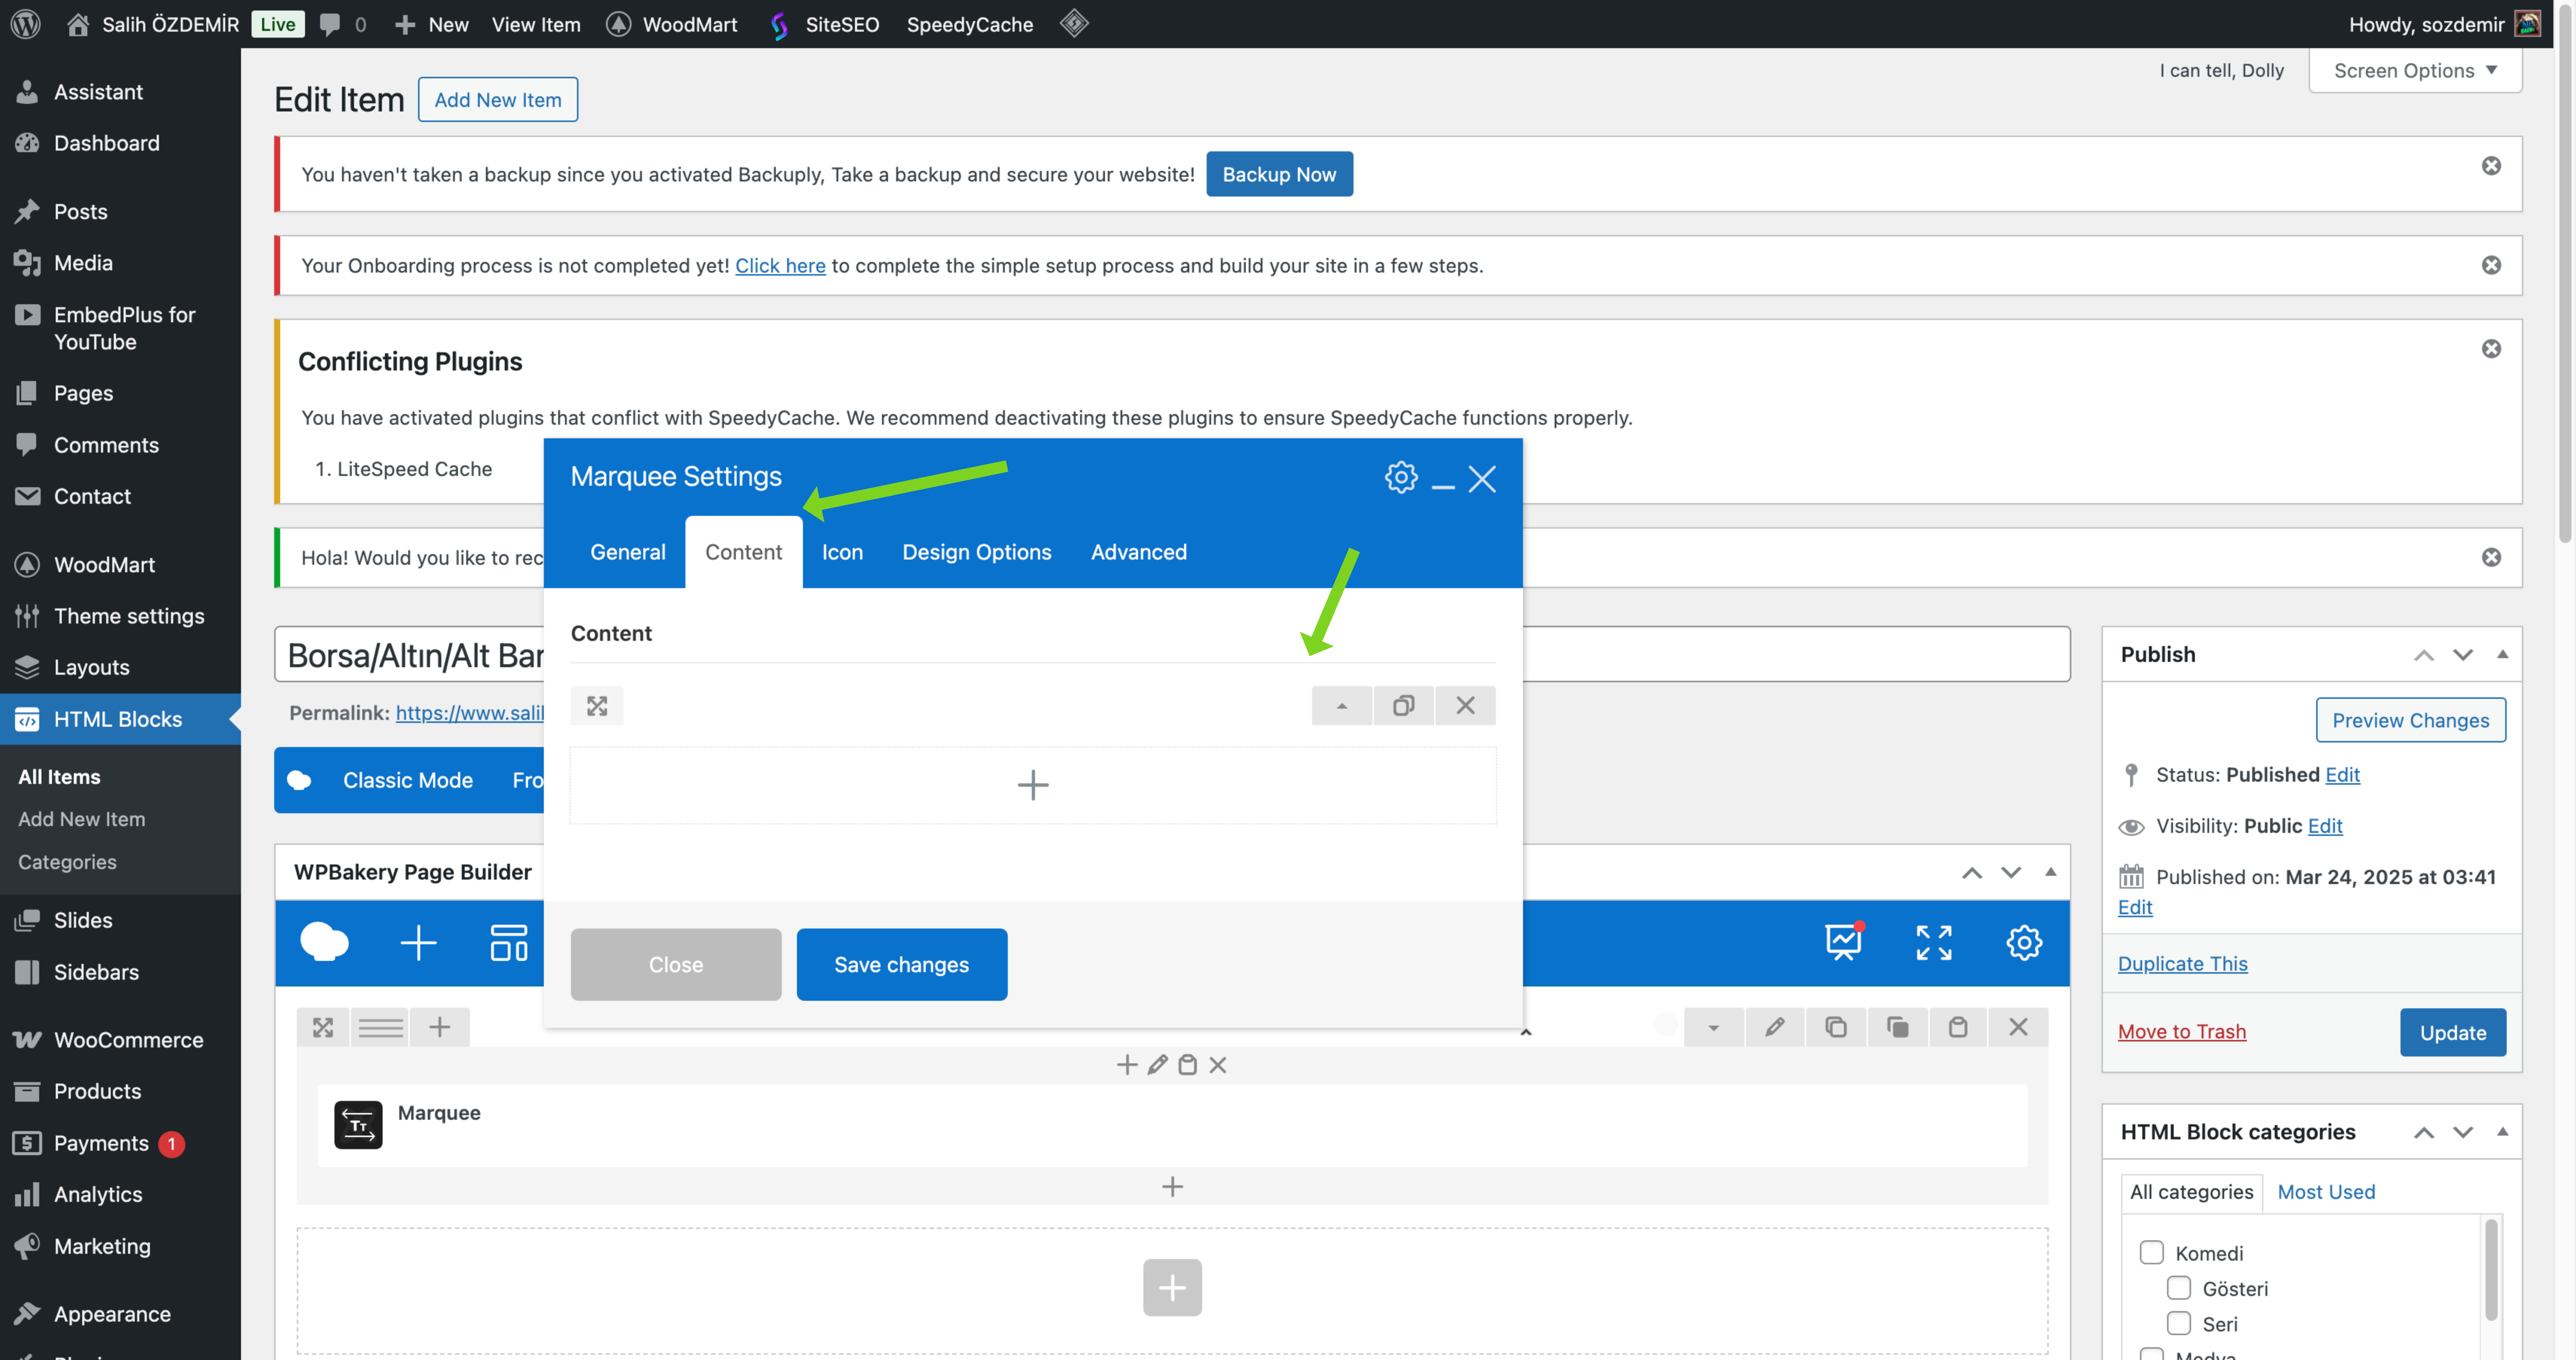2576x1360 pixels.
Task: Open the WordPress logo menu in admin bar
Action: point(26,24)
